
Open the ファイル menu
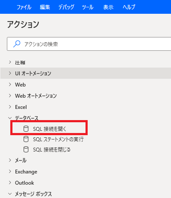(24, 7)
